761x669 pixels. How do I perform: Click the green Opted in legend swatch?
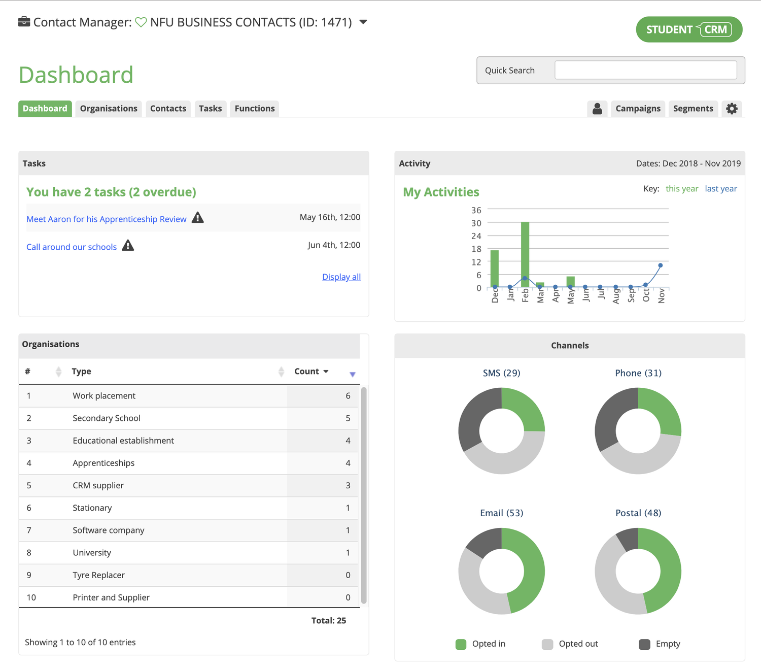[461, 644]
